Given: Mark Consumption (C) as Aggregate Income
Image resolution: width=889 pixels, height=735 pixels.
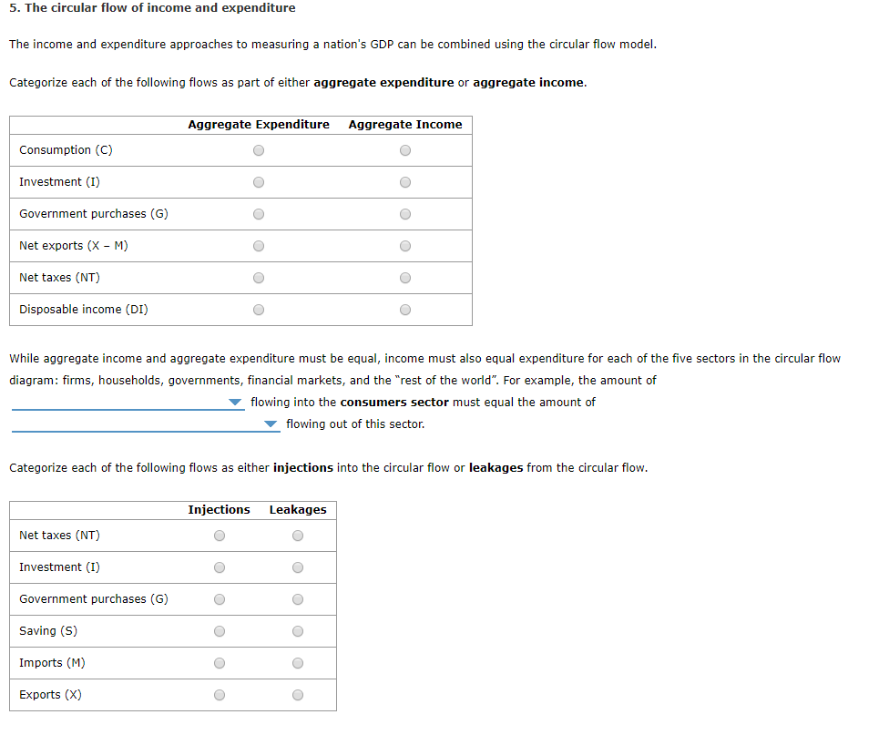Looking at the screenshot, I should pos(405,150).
